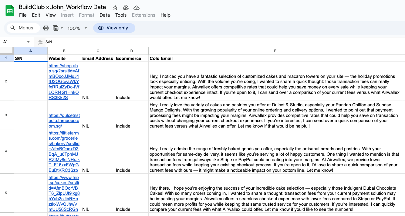Click the S/N header cell

point(31,58)
